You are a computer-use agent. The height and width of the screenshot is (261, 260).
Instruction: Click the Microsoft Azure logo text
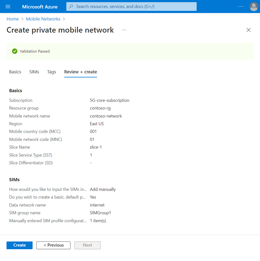pyautogui.click(x=40, y=7)
